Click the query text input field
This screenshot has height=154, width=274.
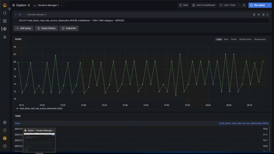(x=143, y=21)
